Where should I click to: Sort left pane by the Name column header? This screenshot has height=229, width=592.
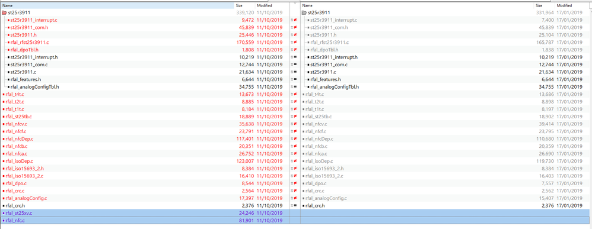coord(117,6)
